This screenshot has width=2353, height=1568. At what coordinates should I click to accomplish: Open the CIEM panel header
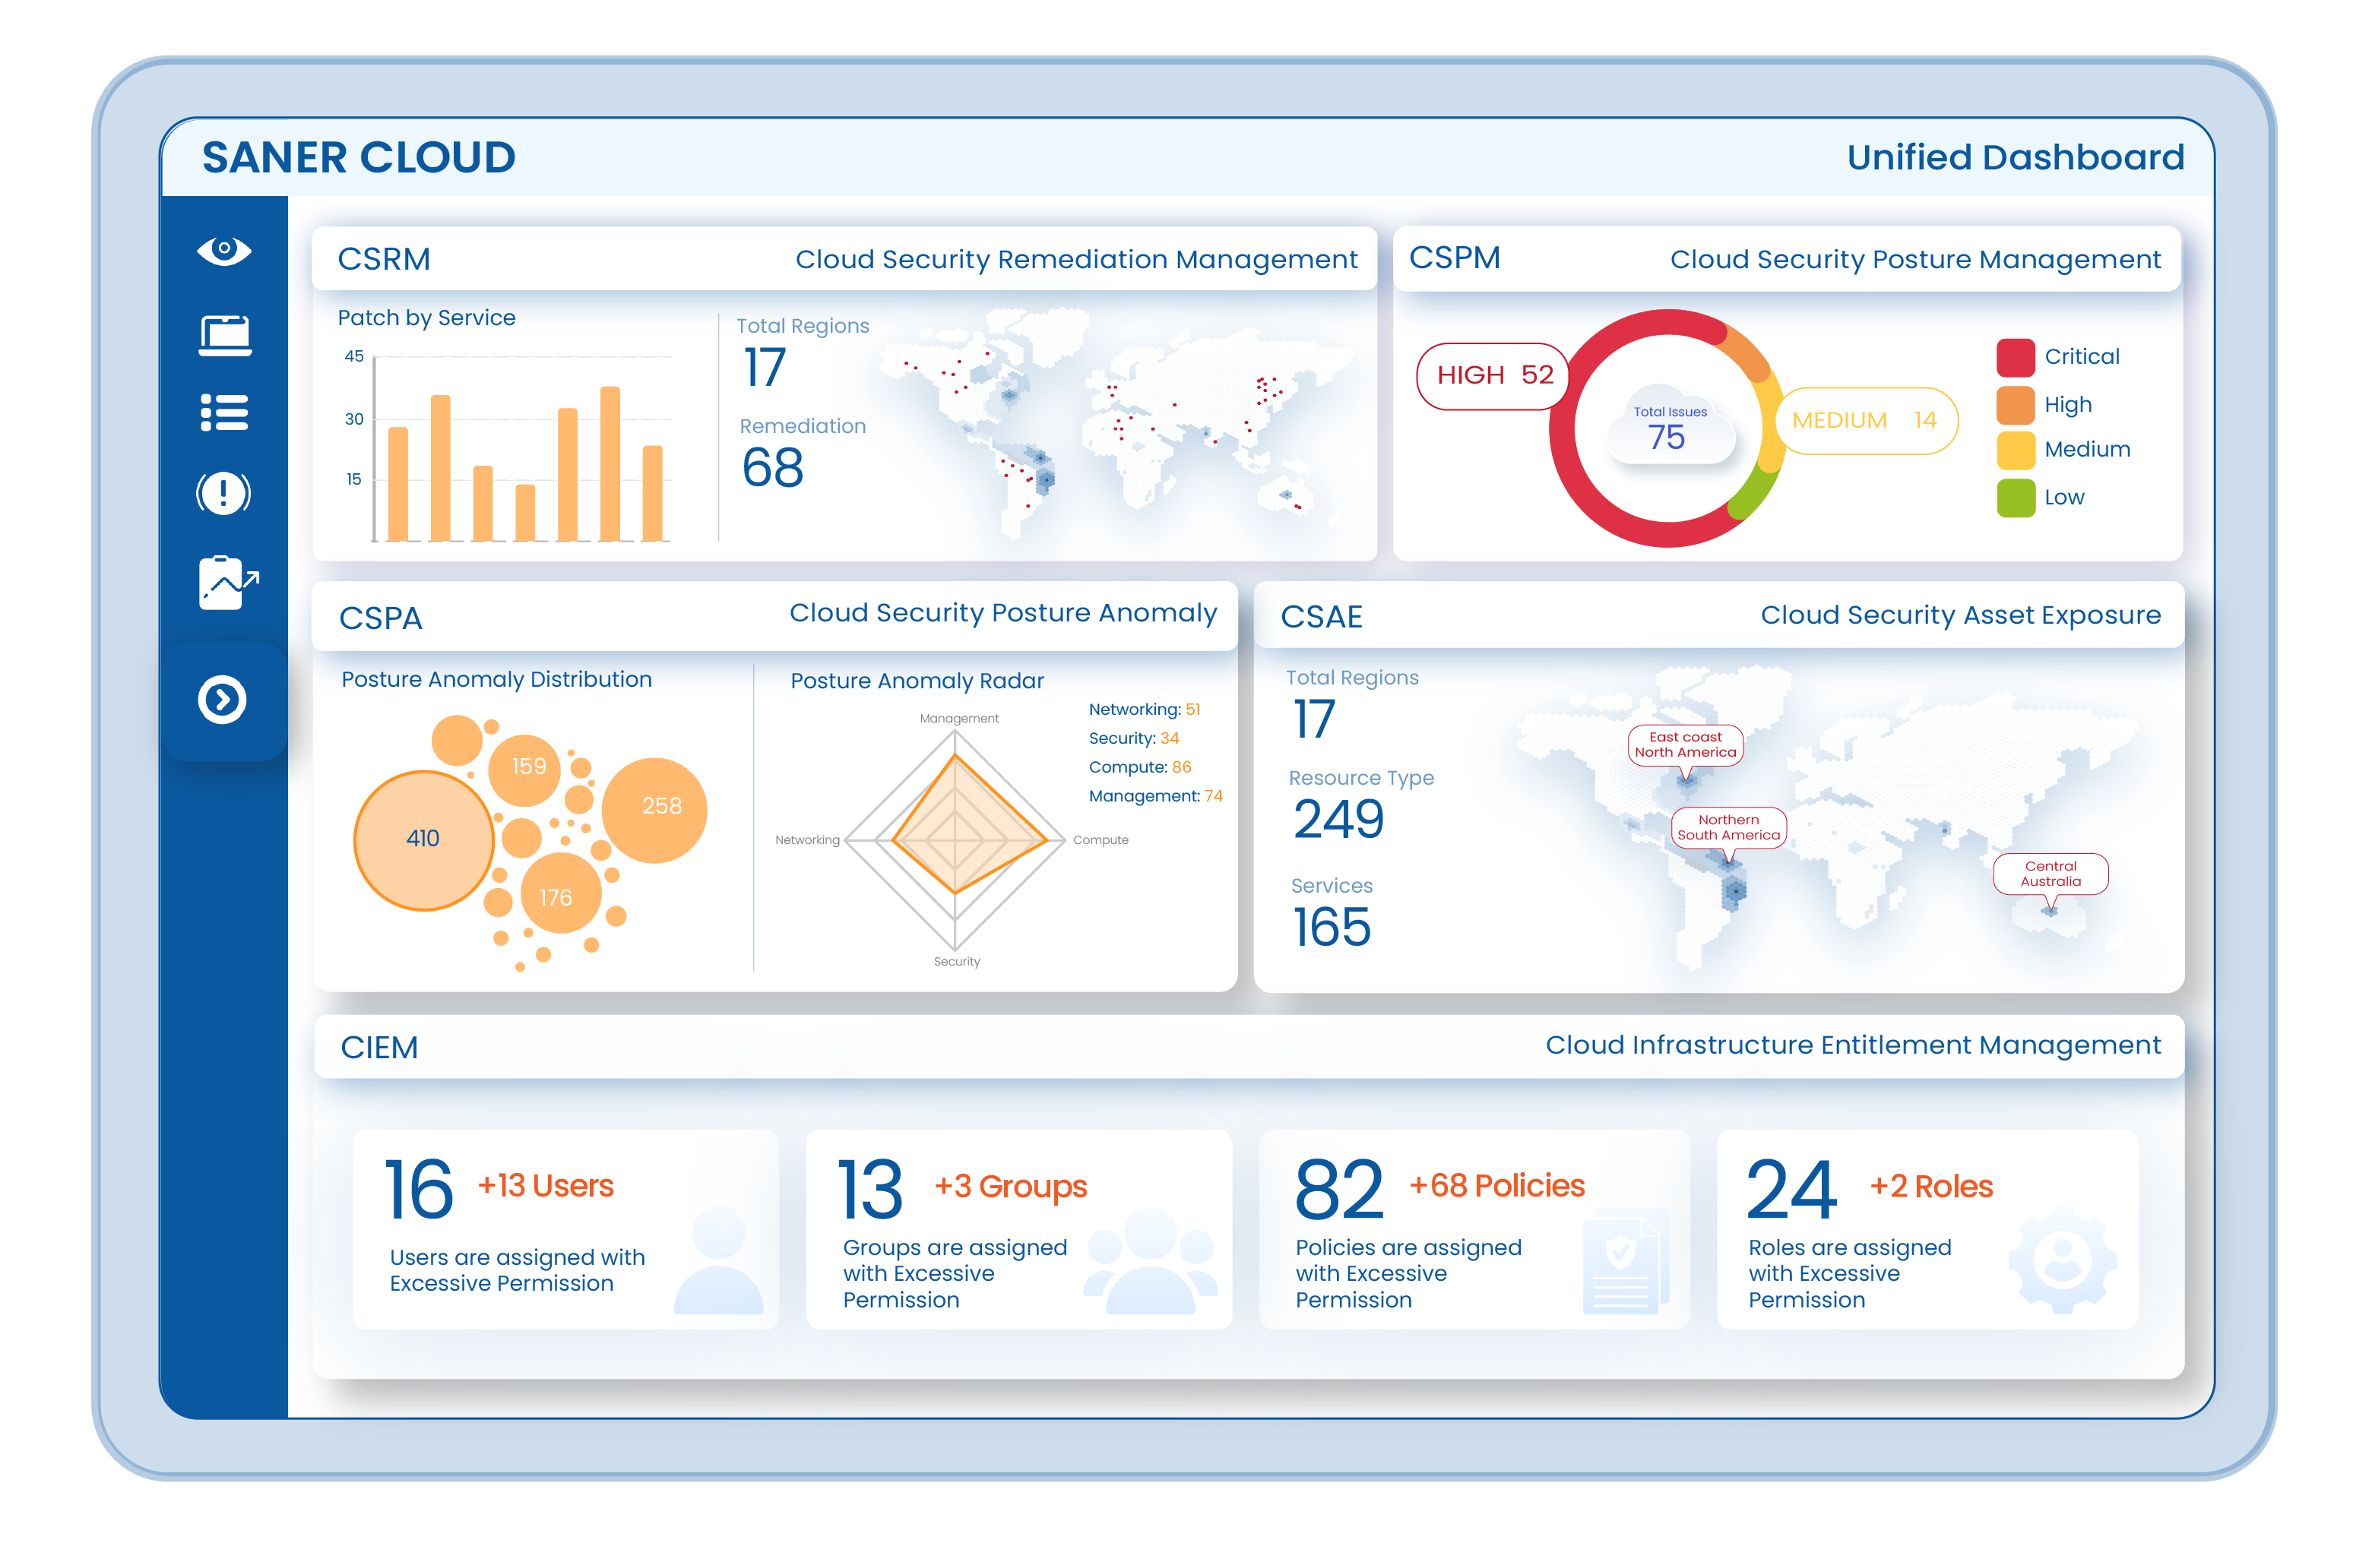(x=1249, y=1046)
